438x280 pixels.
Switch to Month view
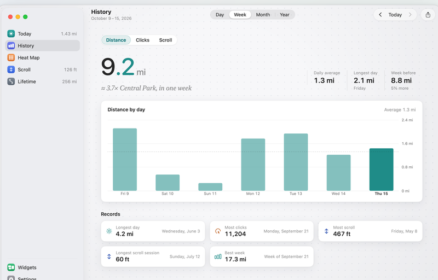click(263, 15)
